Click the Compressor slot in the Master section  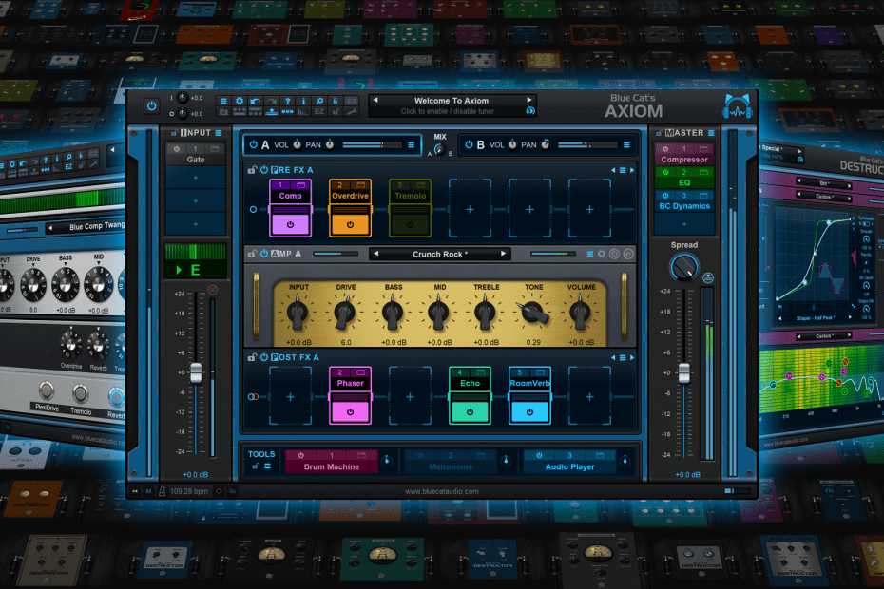click(x=684, y=160)
